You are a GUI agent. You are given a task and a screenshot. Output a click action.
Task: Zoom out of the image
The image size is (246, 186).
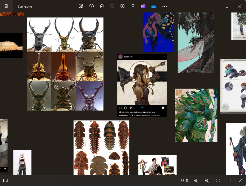pyautogui.click(x=196, y=181)
